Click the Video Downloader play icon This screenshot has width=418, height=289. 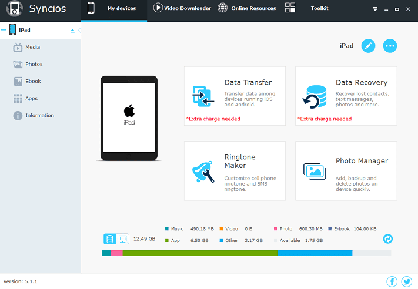click(158, 8)
